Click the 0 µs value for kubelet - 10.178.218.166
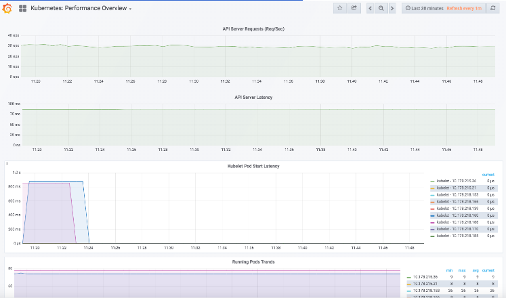The width and height of the screenshot is (506, 298). tap(490, 202)
